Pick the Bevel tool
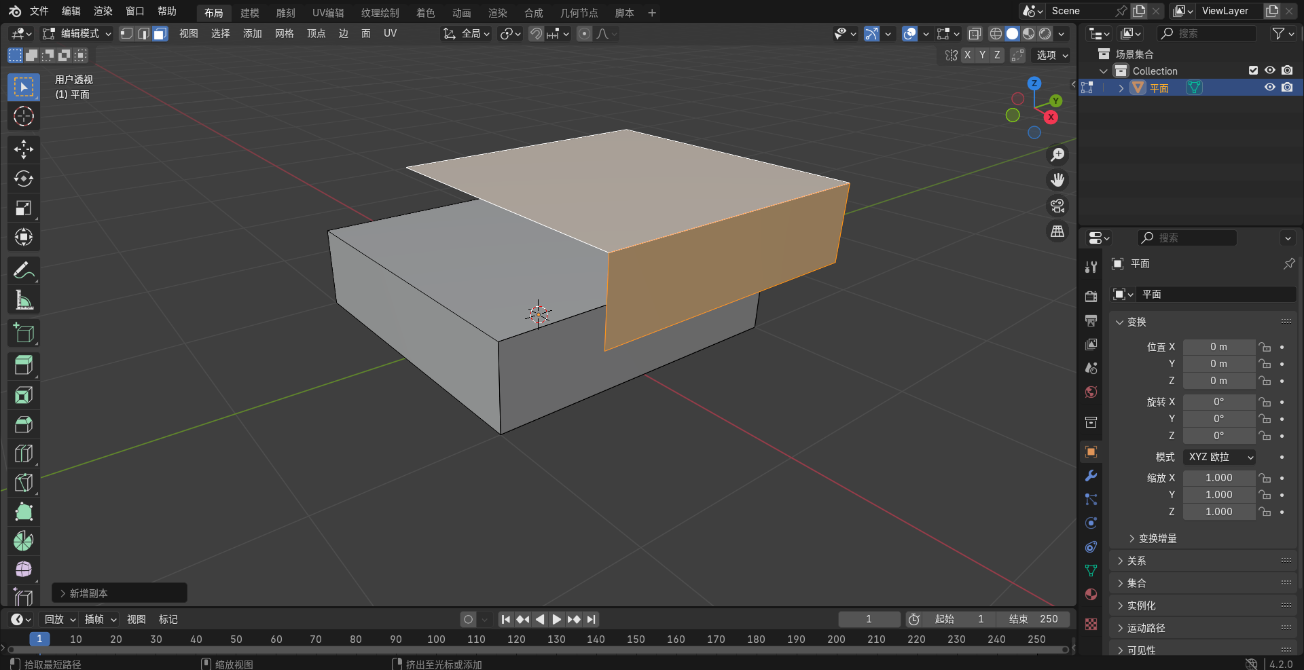The image size is (1304, 670). tap(24, 424)
